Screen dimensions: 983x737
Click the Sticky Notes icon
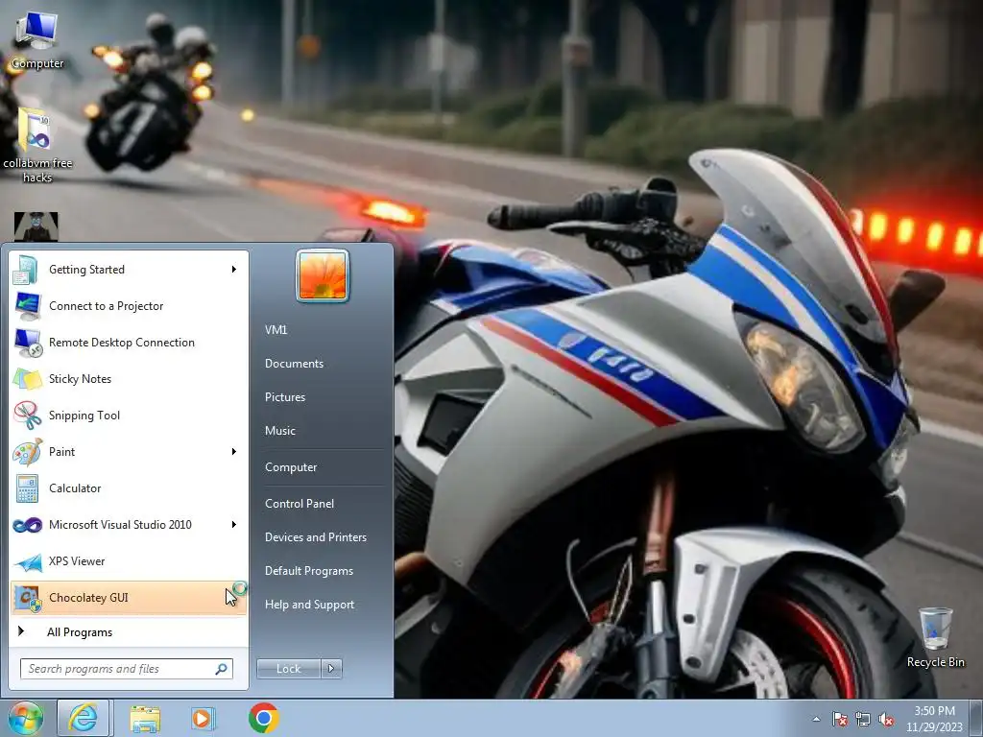pyautogui.click(x=27, y=378)
